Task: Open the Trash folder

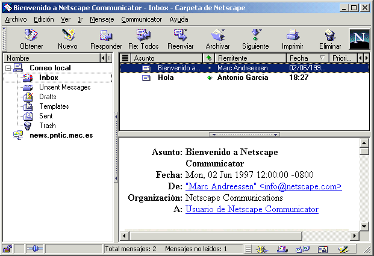Action: (48, 126)
